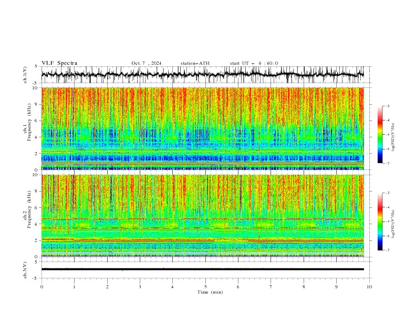Image resolution: width=416 pixels, height=322 pixels.
Task: Click the "-4" tick on ch.2 colorbar
Action: coord(387,207)
